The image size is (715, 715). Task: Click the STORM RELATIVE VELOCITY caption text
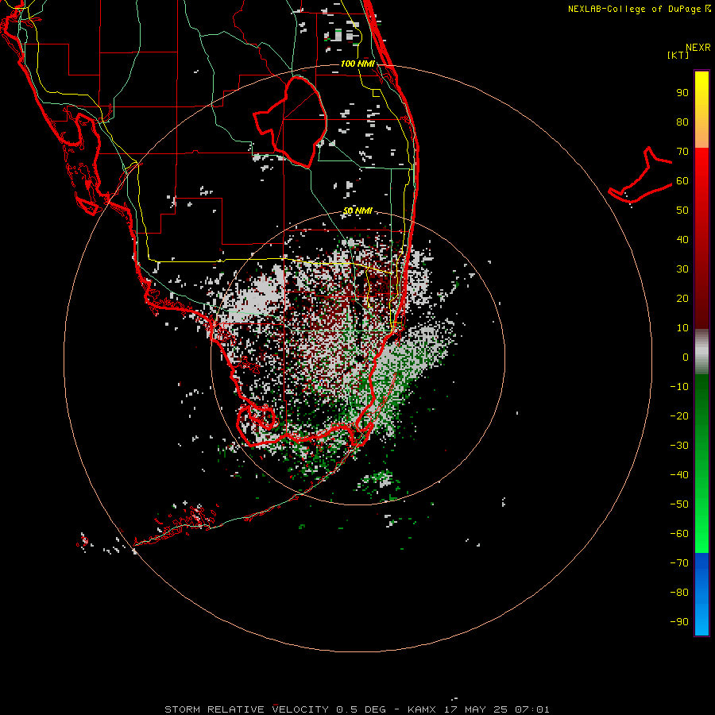(246, 709)
